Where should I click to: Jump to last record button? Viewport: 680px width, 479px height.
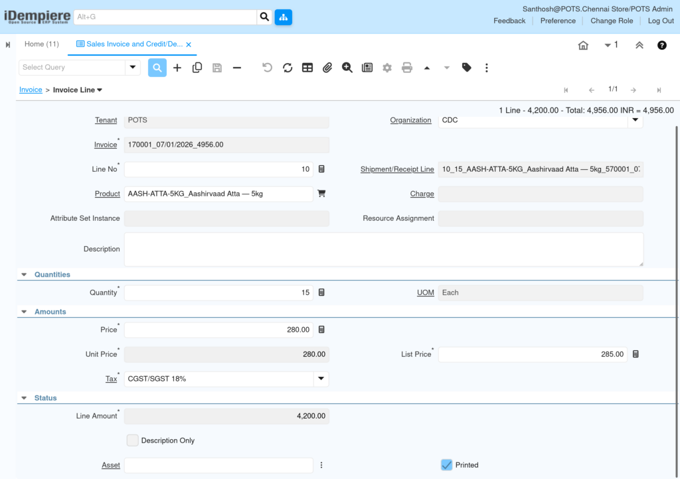click(x=659, y=90)
